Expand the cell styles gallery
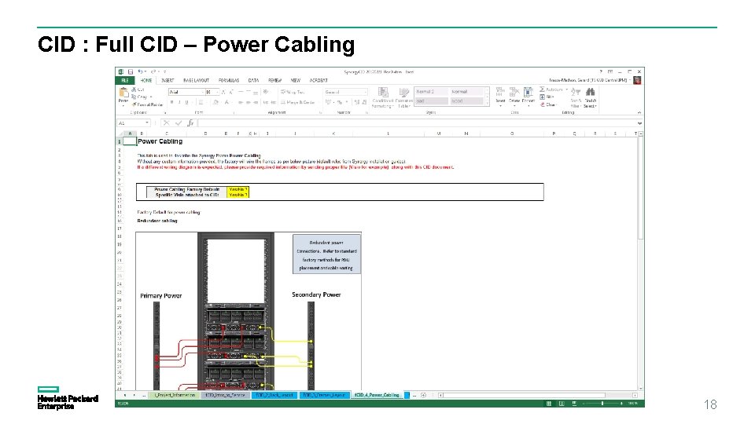Viewport: 755px width, 424px height. [487, 104]
